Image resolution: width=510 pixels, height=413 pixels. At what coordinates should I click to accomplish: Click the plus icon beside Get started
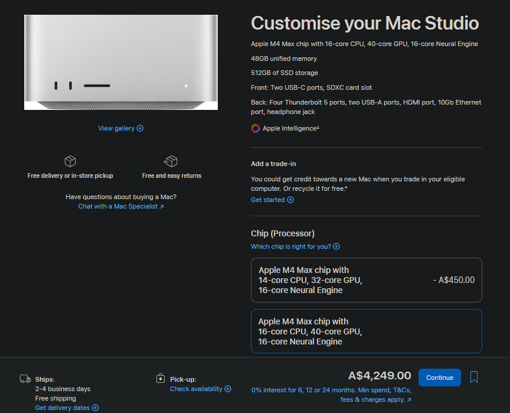point(290,200)
